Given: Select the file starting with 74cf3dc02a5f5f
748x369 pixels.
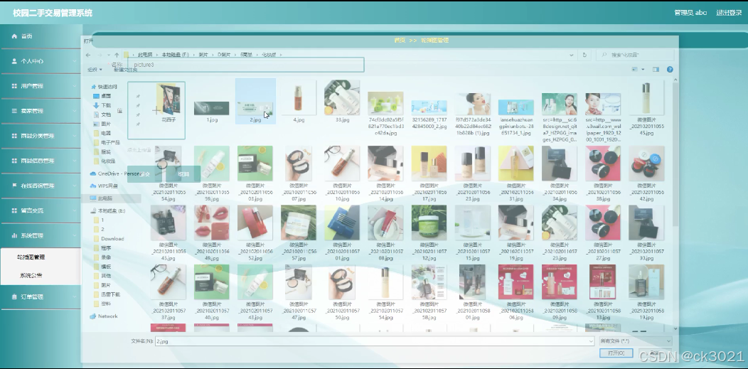Looking at the screenshot, I should pyautogui.click(x=386, y=114).
